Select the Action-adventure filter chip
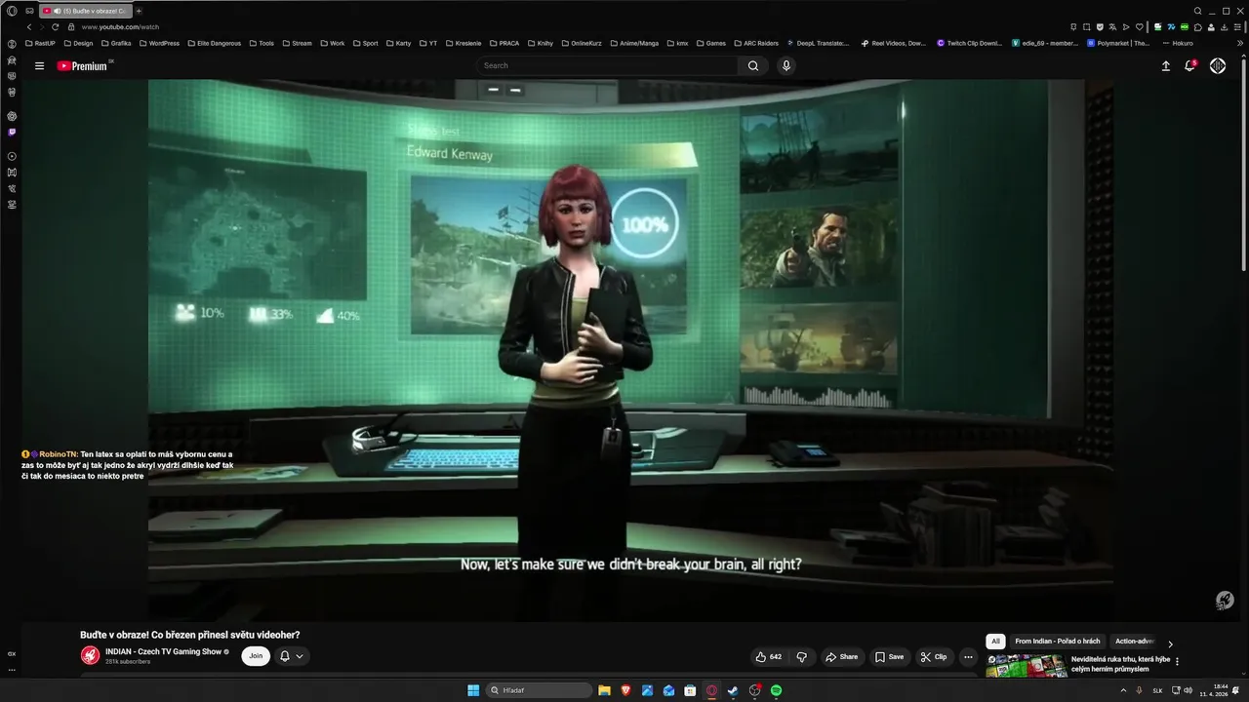1249x702 pixels. [x=1135, y=641]
